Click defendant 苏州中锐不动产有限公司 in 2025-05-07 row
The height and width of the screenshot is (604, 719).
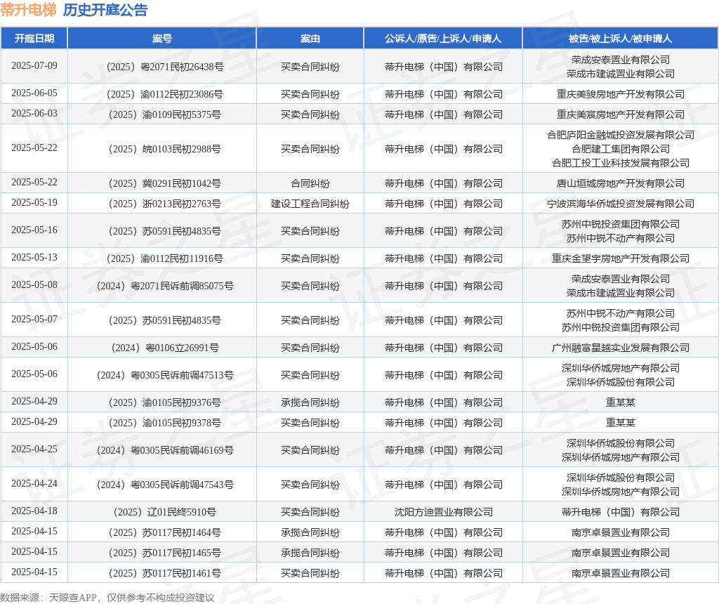pyautogui.click(x=621, y=313)
